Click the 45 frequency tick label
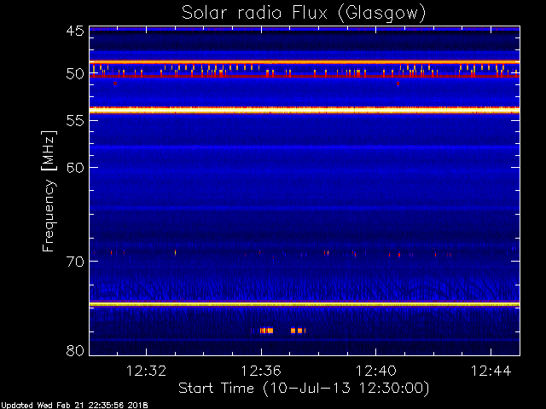This screenshot has width=546, height=409. pyautogui.click(x=75, y=32)
